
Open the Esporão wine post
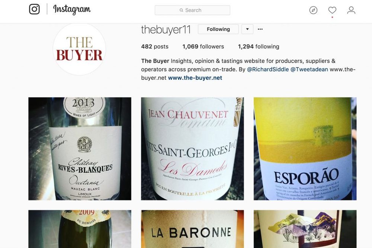305,149
